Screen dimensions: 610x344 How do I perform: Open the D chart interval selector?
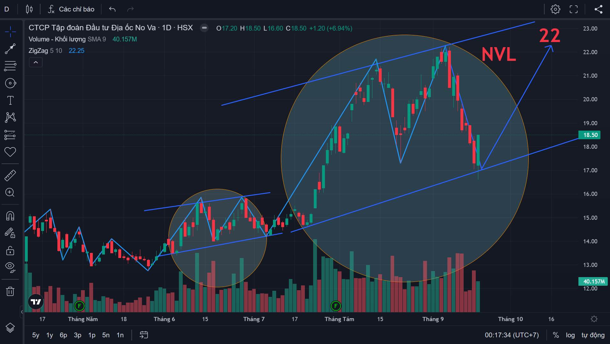(x=7, y=9)
